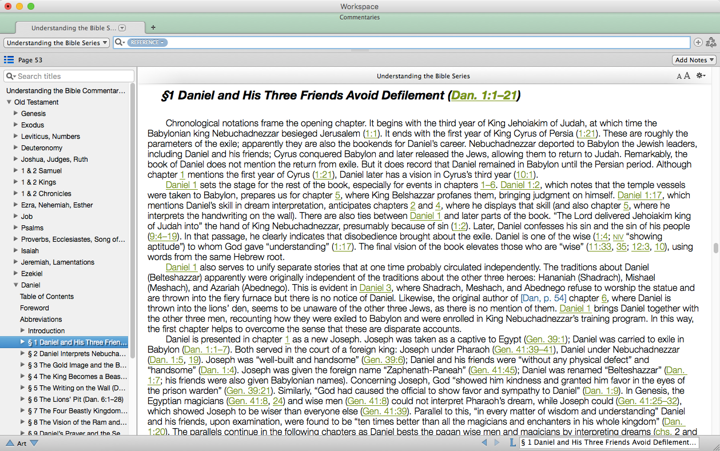Go forward with the right history arrow
The height and width of the screenshot is (451, 720).
click(498, 442)
